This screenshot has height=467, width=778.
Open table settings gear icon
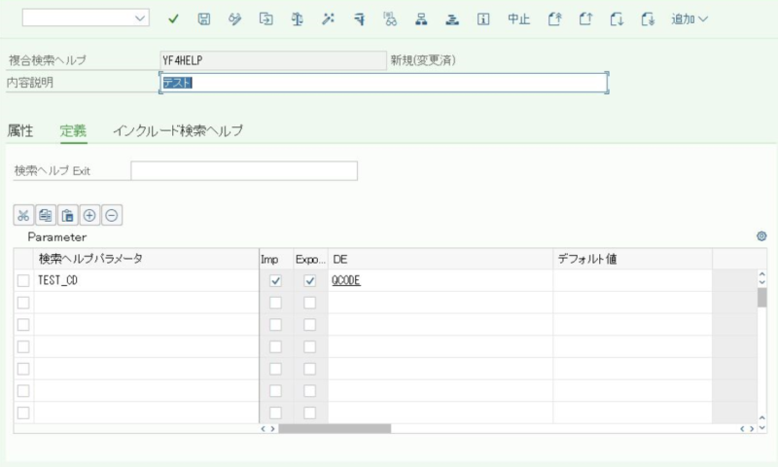[x=761, y=236]
